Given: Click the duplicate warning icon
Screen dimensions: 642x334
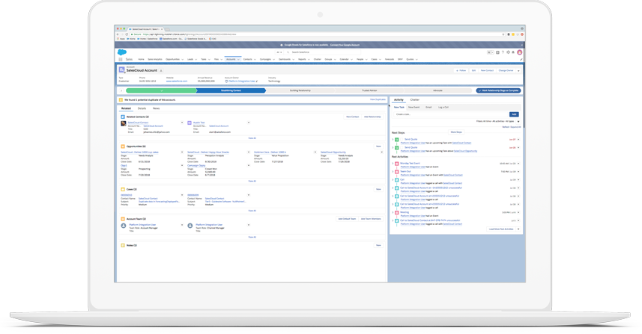Looking at the screenshot, I should coord(121,99).
